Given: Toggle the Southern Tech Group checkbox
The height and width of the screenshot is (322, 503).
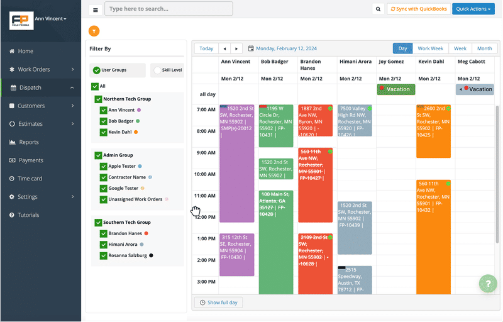Looking at the screenshot, I should click(98, 223).
